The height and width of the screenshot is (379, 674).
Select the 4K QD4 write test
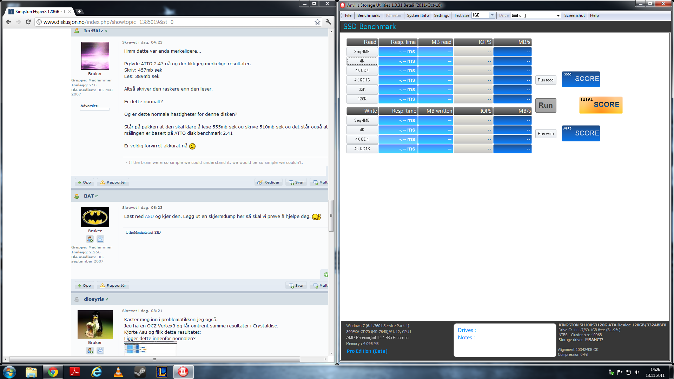[362, 139]
